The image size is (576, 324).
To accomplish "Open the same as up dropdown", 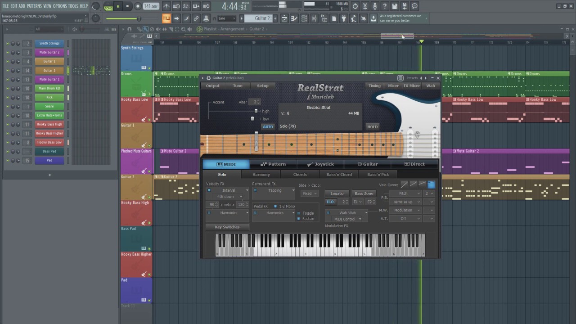I will click(x=405, y=202).
